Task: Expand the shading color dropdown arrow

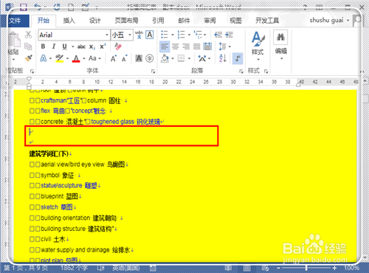Action: pyautogui.click(x=173, y=58)
